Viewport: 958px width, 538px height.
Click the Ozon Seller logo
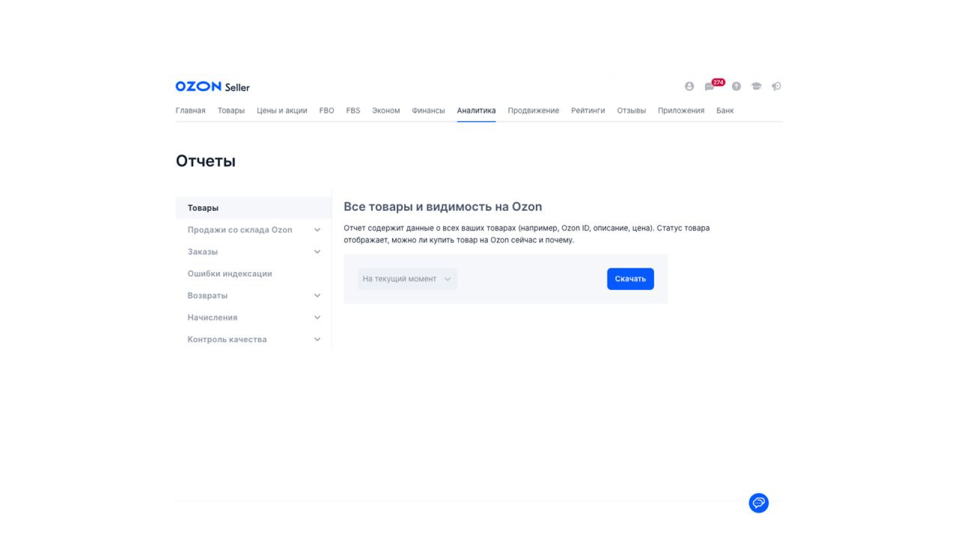pos(213,87)
